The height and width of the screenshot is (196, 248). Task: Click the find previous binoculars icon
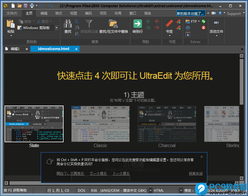pyautogui.click(x=77, y=28)
